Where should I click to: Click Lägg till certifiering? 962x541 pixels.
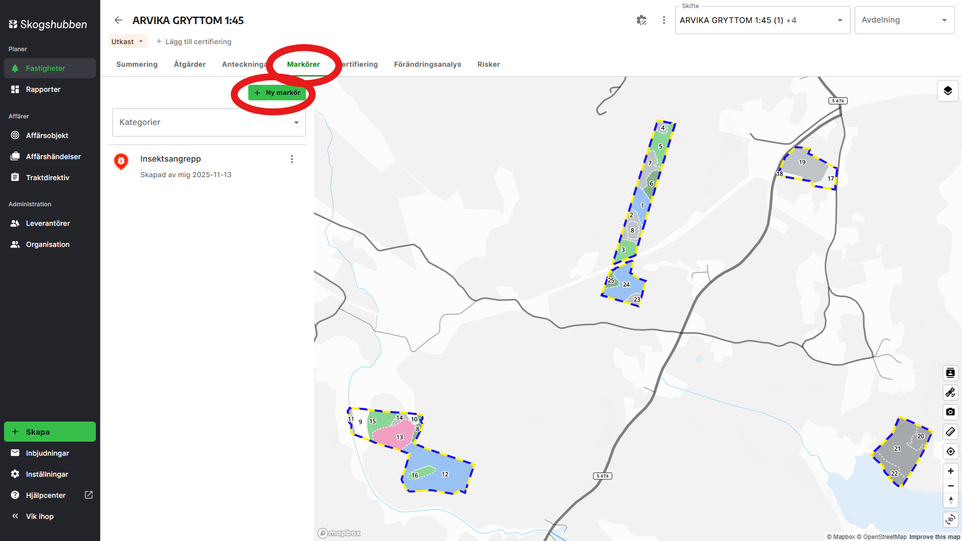194,41
